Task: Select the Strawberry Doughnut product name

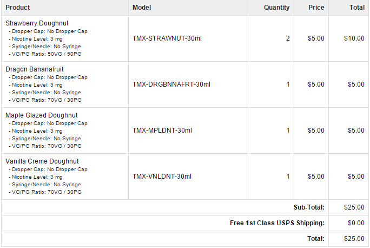Action: tap(37, 23)
